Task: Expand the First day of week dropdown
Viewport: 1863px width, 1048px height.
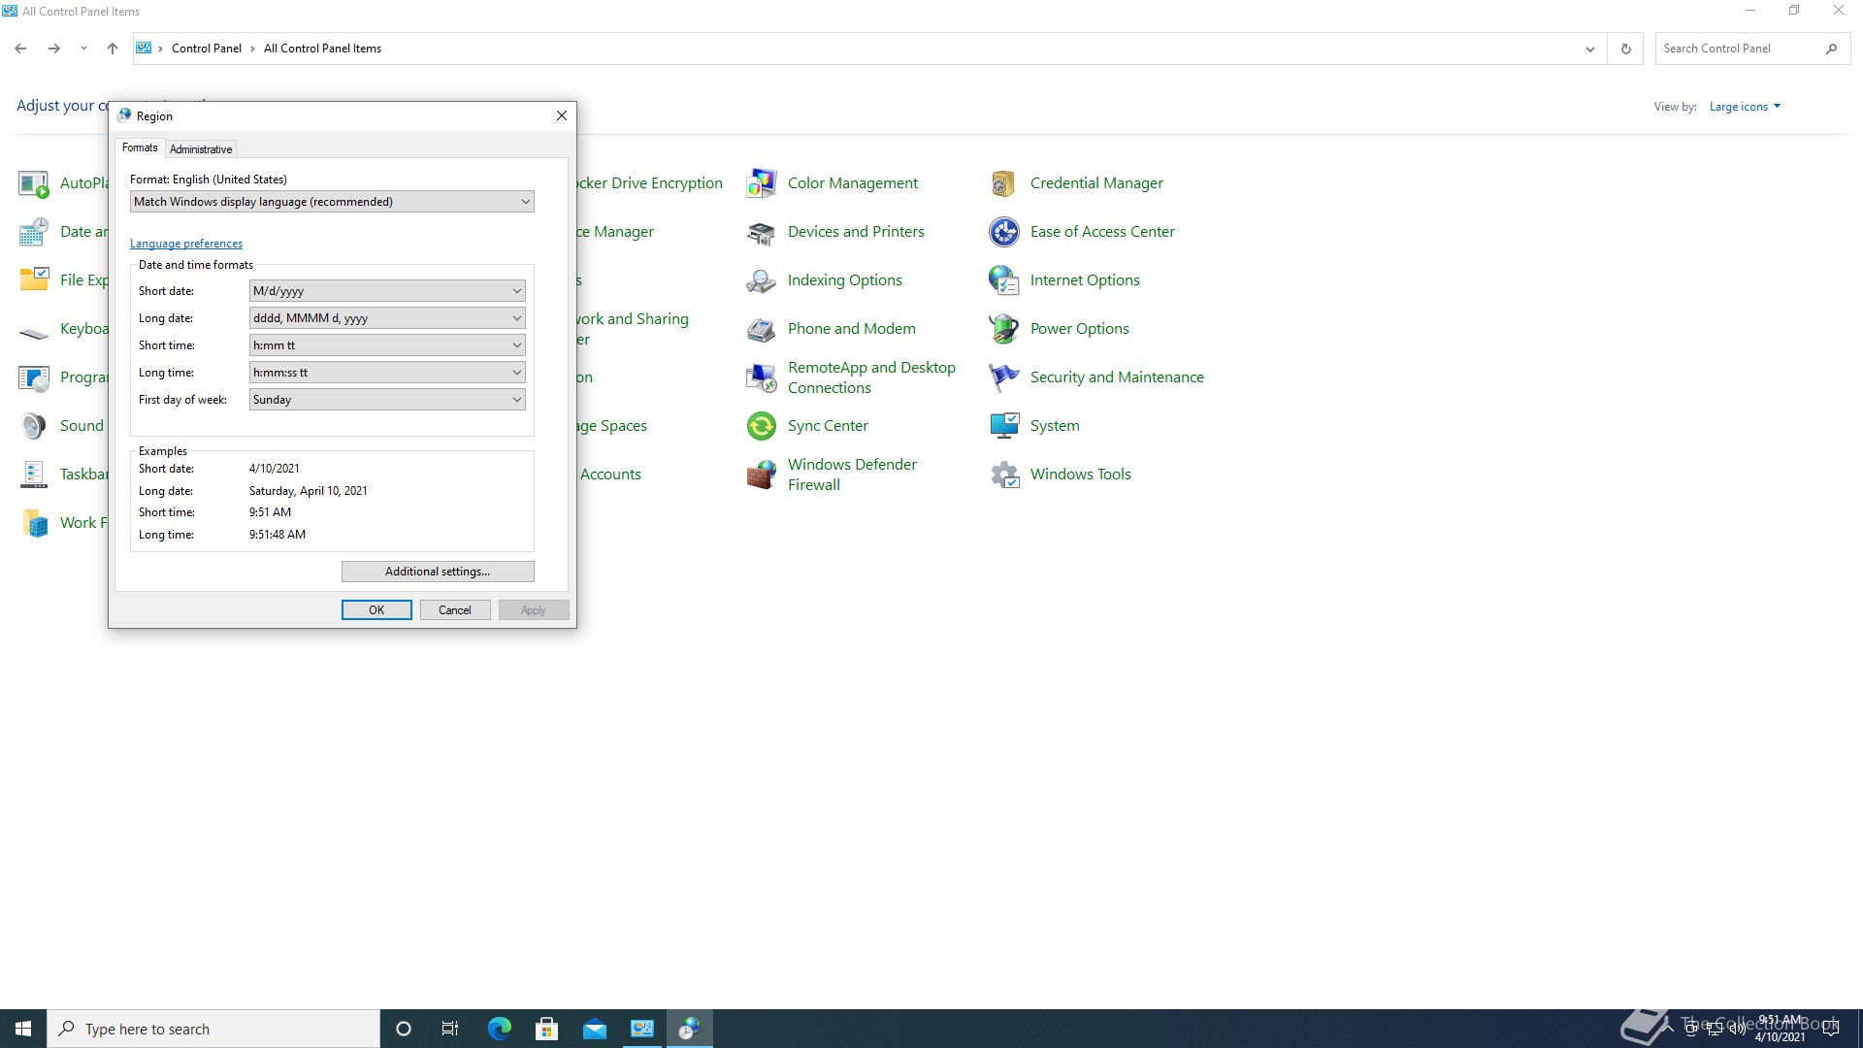Action: pos(386,400)
